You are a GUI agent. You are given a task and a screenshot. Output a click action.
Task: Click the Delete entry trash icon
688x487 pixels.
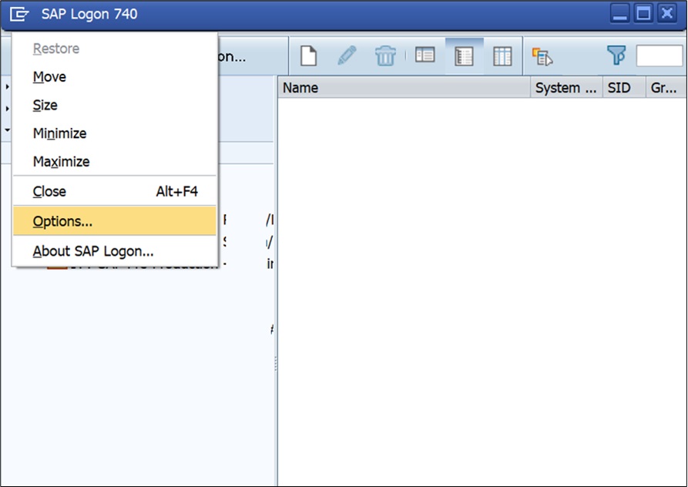[x=385, y=56]
